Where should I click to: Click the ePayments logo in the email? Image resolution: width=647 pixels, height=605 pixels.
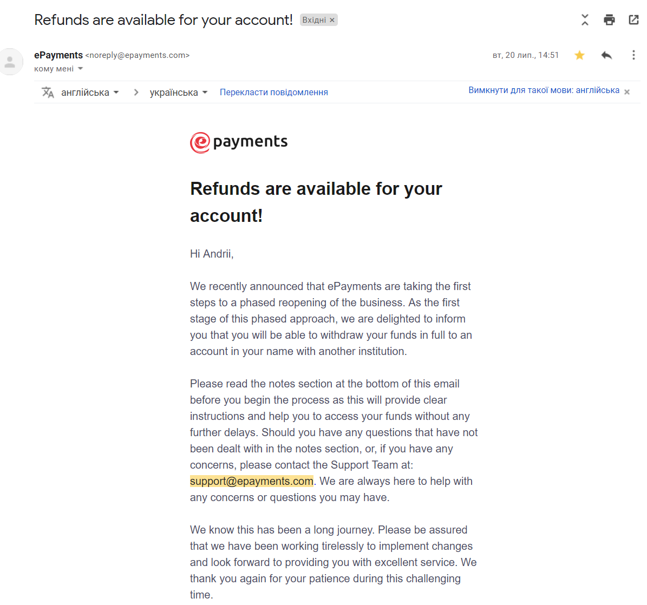pyautogui.click(x=239, y=142)
